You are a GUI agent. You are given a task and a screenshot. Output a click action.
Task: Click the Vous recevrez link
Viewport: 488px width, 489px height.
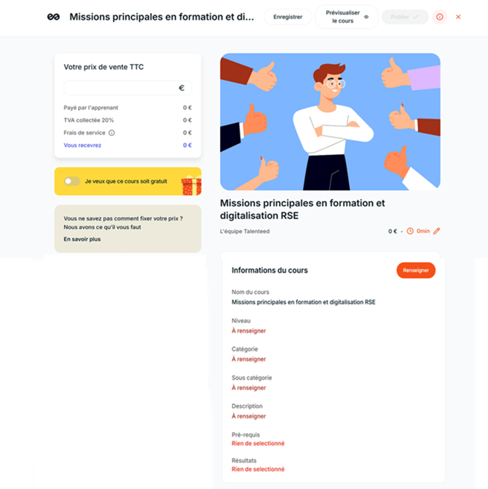click(x=82, y=146)
